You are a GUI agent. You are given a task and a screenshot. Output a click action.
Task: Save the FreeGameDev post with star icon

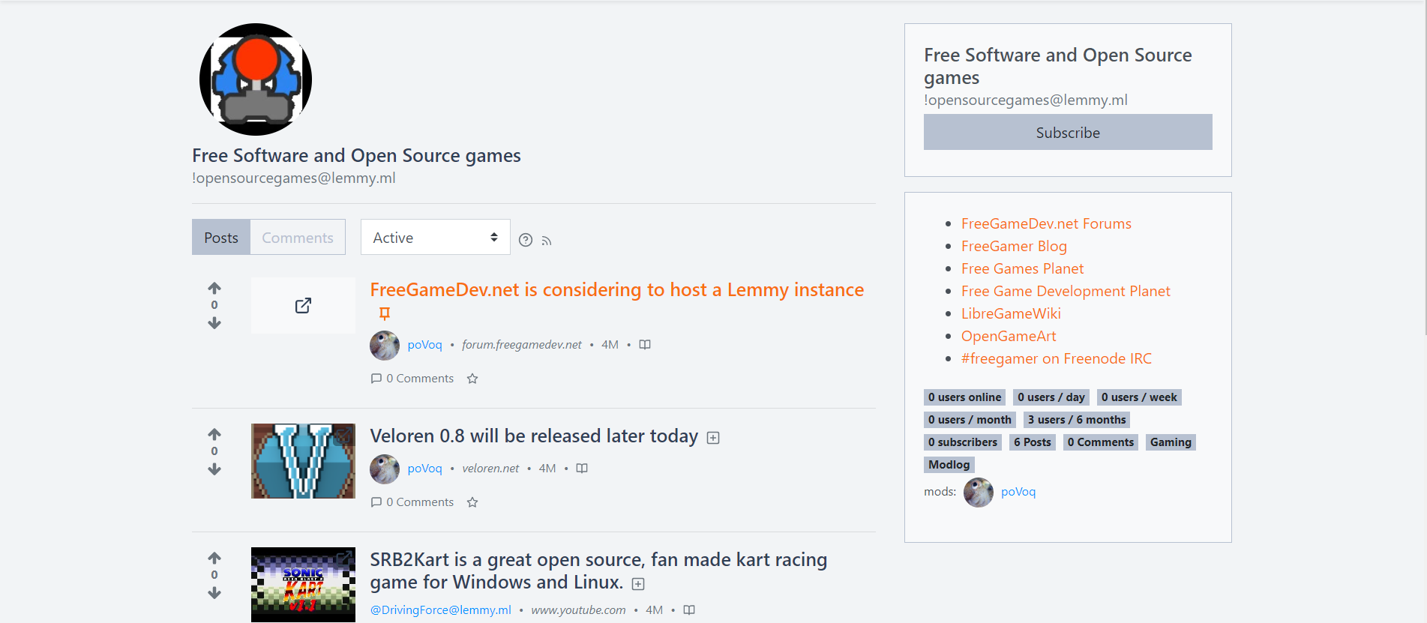tap(472, 379)
